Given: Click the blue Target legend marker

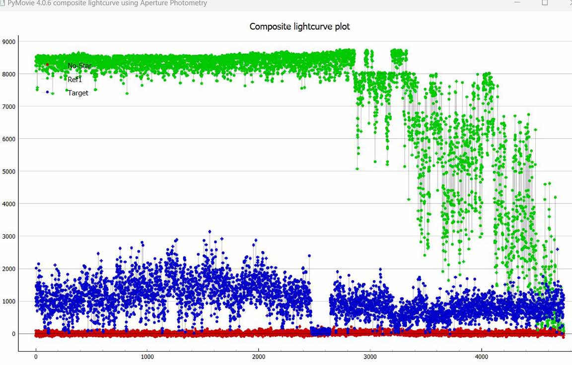Looking at the screenshot, I should point(47,92).
